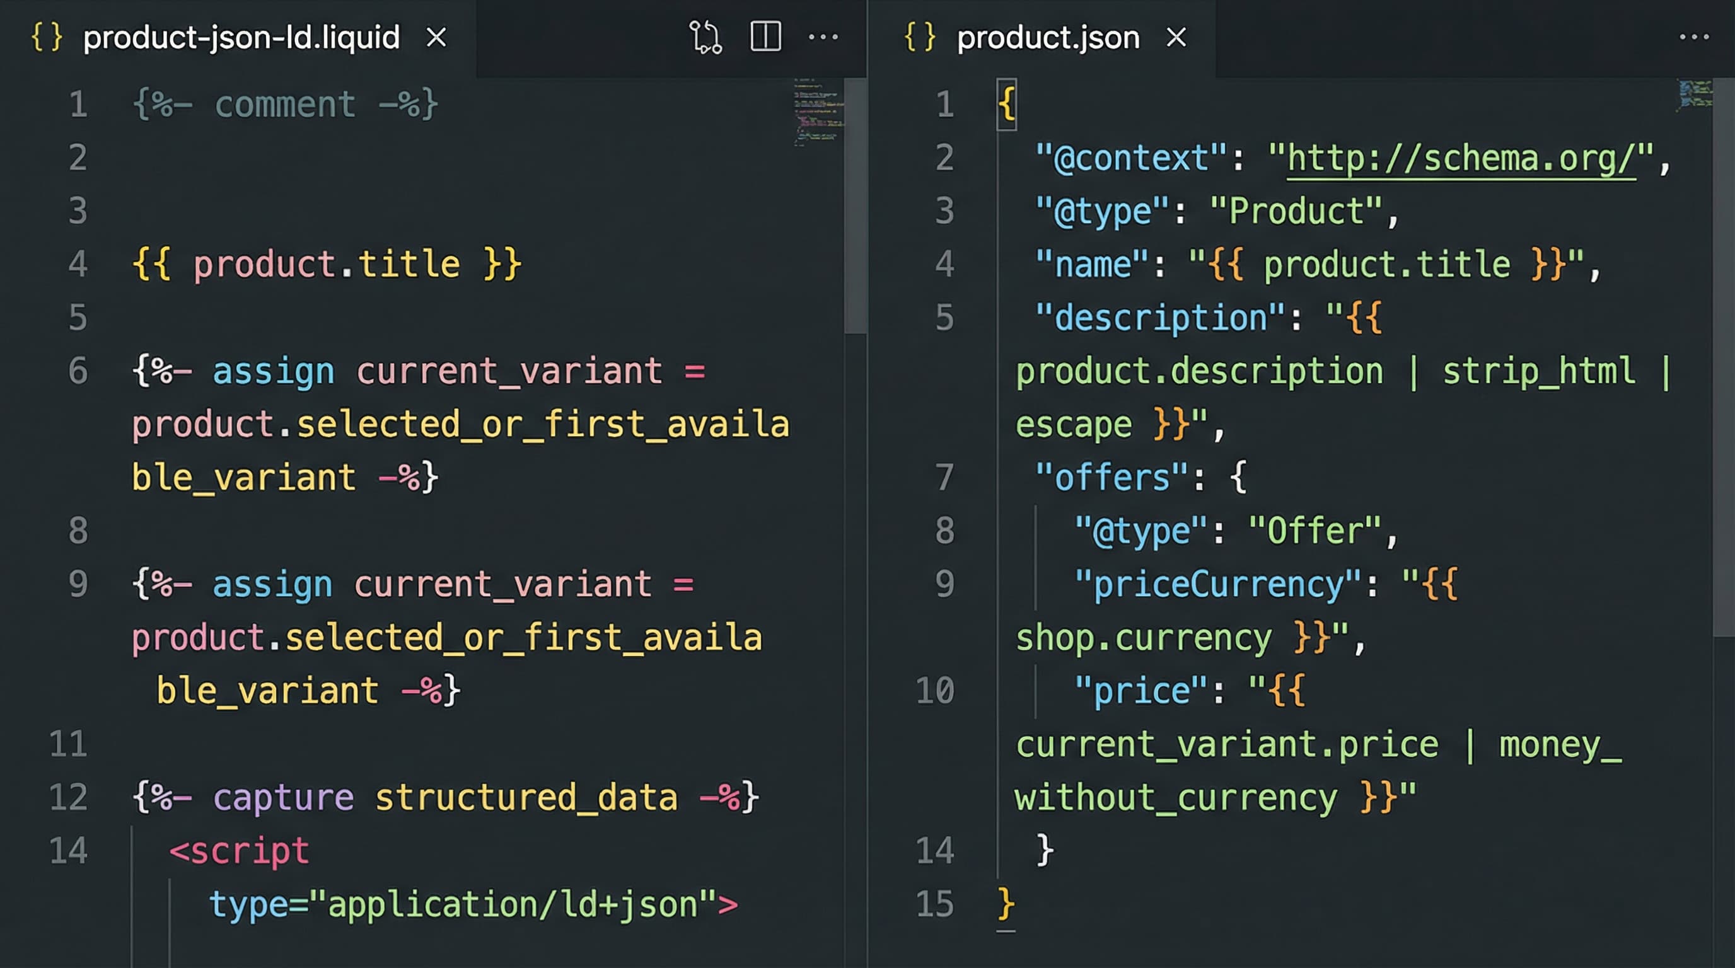Click the Open Changes compare icon
This screenshot has height=968, width=1735.
(705, 37)
